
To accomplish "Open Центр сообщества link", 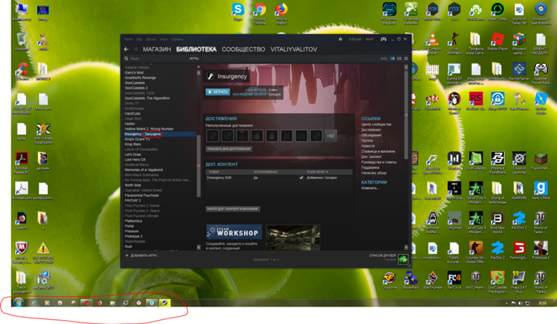I will pos(376,124).
